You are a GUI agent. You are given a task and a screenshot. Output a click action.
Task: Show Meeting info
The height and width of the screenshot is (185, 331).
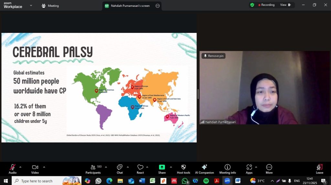coord(228,167)
